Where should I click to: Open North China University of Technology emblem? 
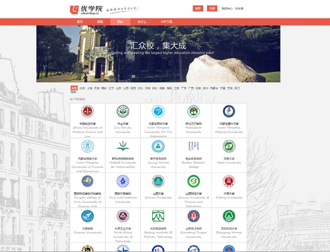[123, 216]
